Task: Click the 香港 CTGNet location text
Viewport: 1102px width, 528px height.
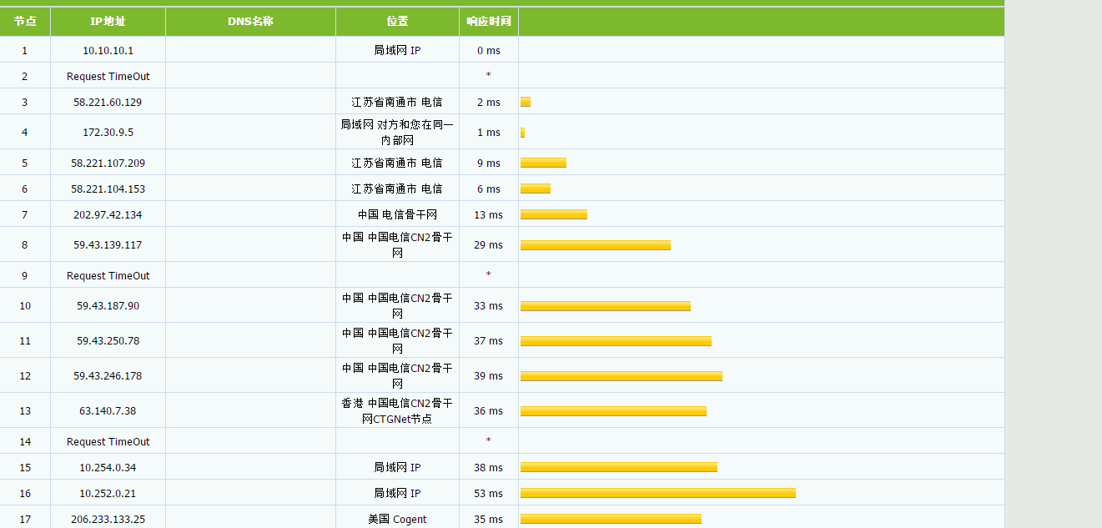Action: click(397, 411)
